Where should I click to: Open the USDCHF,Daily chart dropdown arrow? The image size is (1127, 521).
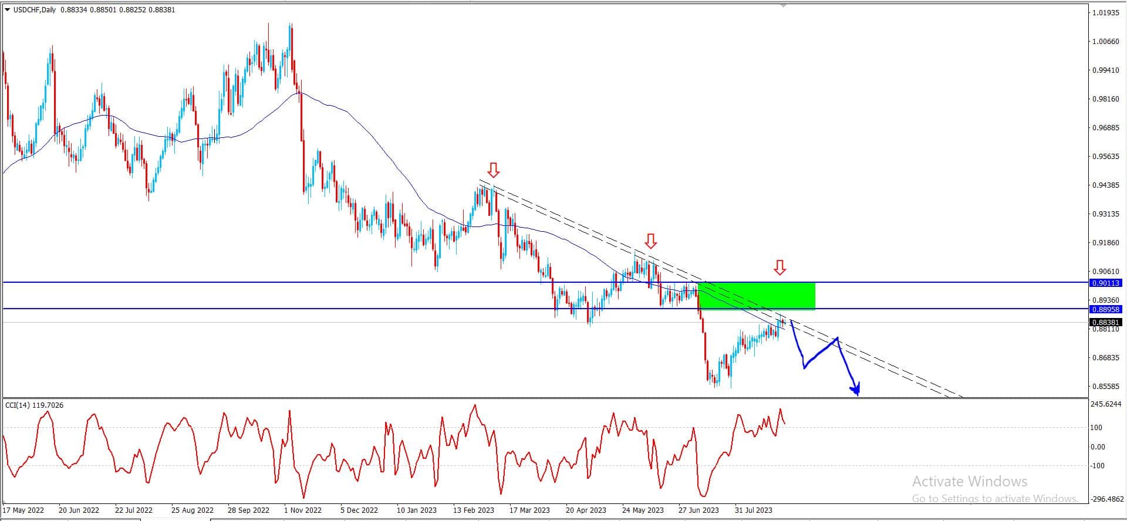7,10
